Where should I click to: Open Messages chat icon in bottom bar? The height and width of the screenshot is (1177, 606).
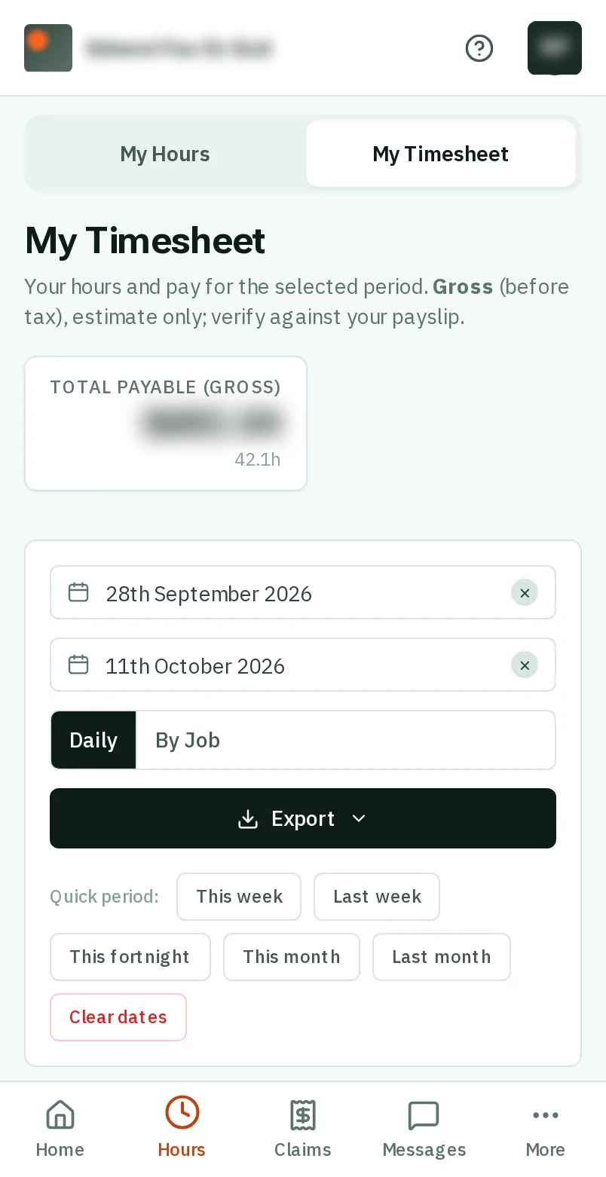pos(424,1115)
